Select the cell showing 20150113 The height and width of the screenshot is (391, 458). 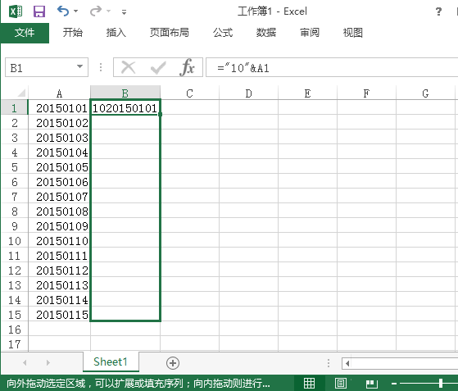59,285
